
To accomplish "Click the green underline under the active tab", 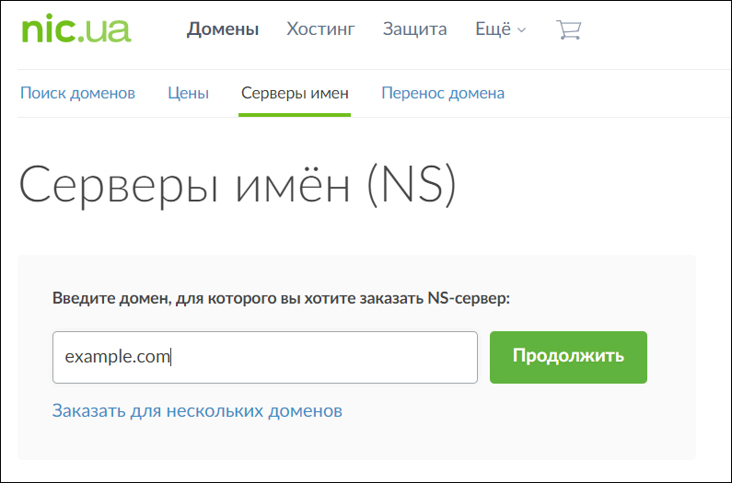I will pyautogui.click(x=295, y=114).
